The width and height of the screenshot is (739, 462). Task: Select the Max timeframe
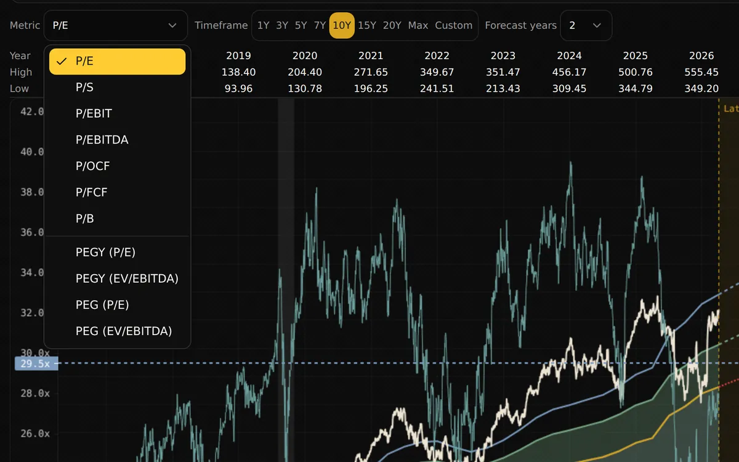pos(418,25)
